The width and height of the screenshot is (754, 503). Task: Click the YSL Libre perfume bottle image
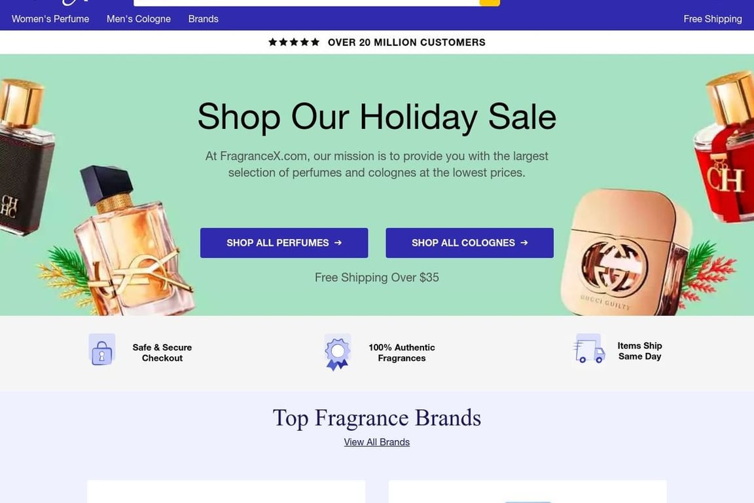[x=132, y=240]
